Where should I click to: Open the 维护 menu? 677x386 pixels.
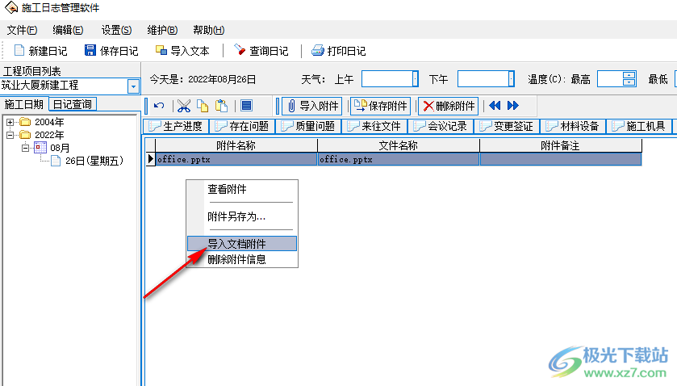[162, 30]
